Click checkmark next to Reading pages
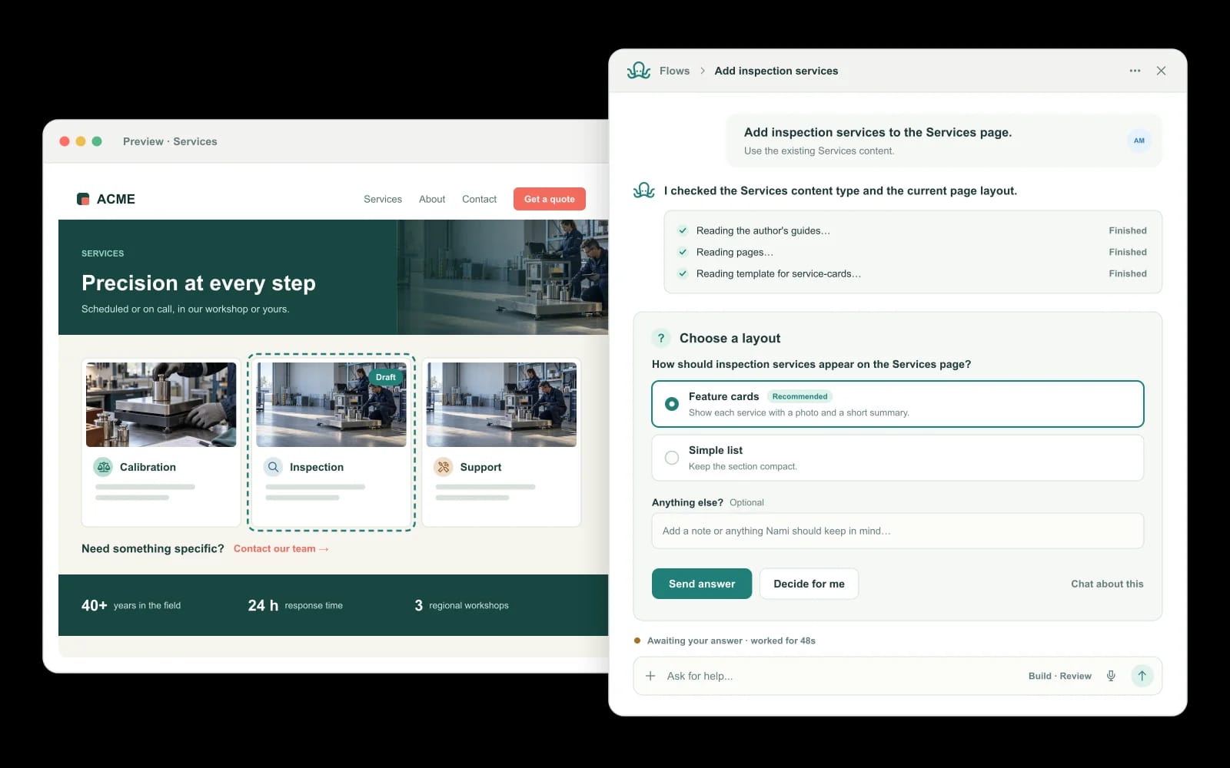Screen dimensions: 1230x768 coord(682,252)
